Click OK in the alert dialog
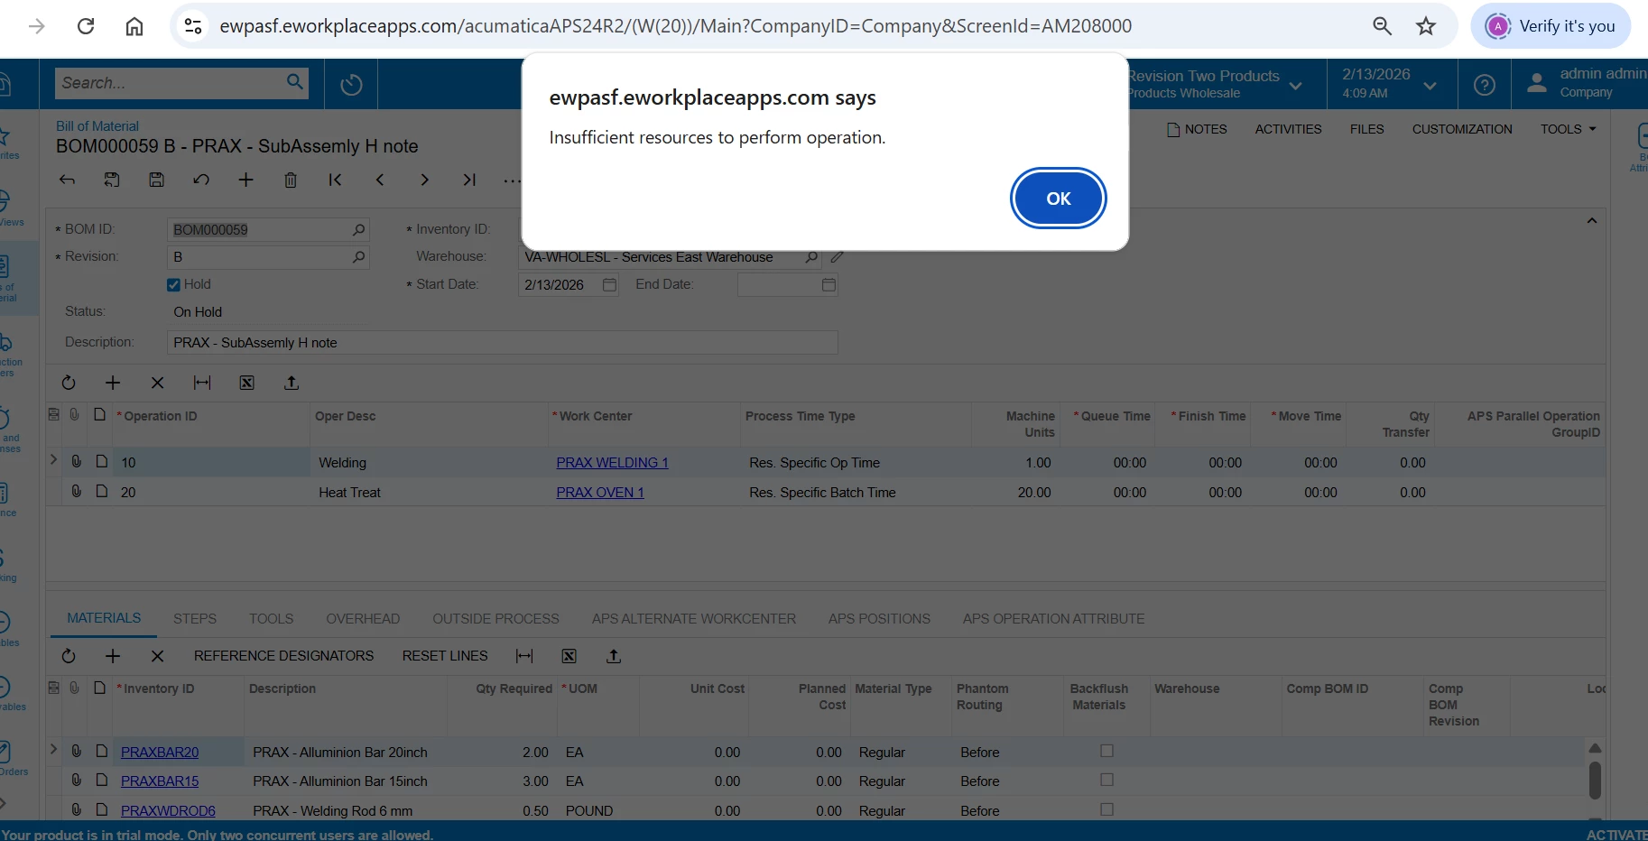This screenshot has height=841, width=1648. (1058, 199)
